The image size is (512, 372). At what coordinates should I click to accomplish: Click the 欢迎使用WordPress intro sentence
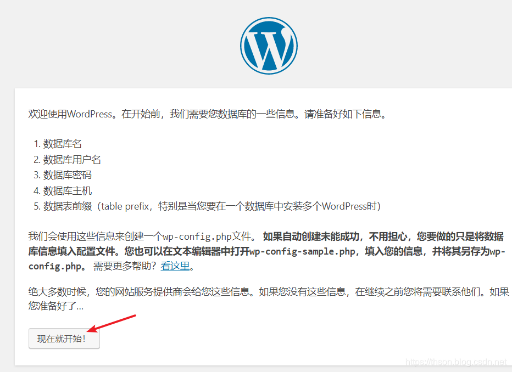tap(208, 114)
